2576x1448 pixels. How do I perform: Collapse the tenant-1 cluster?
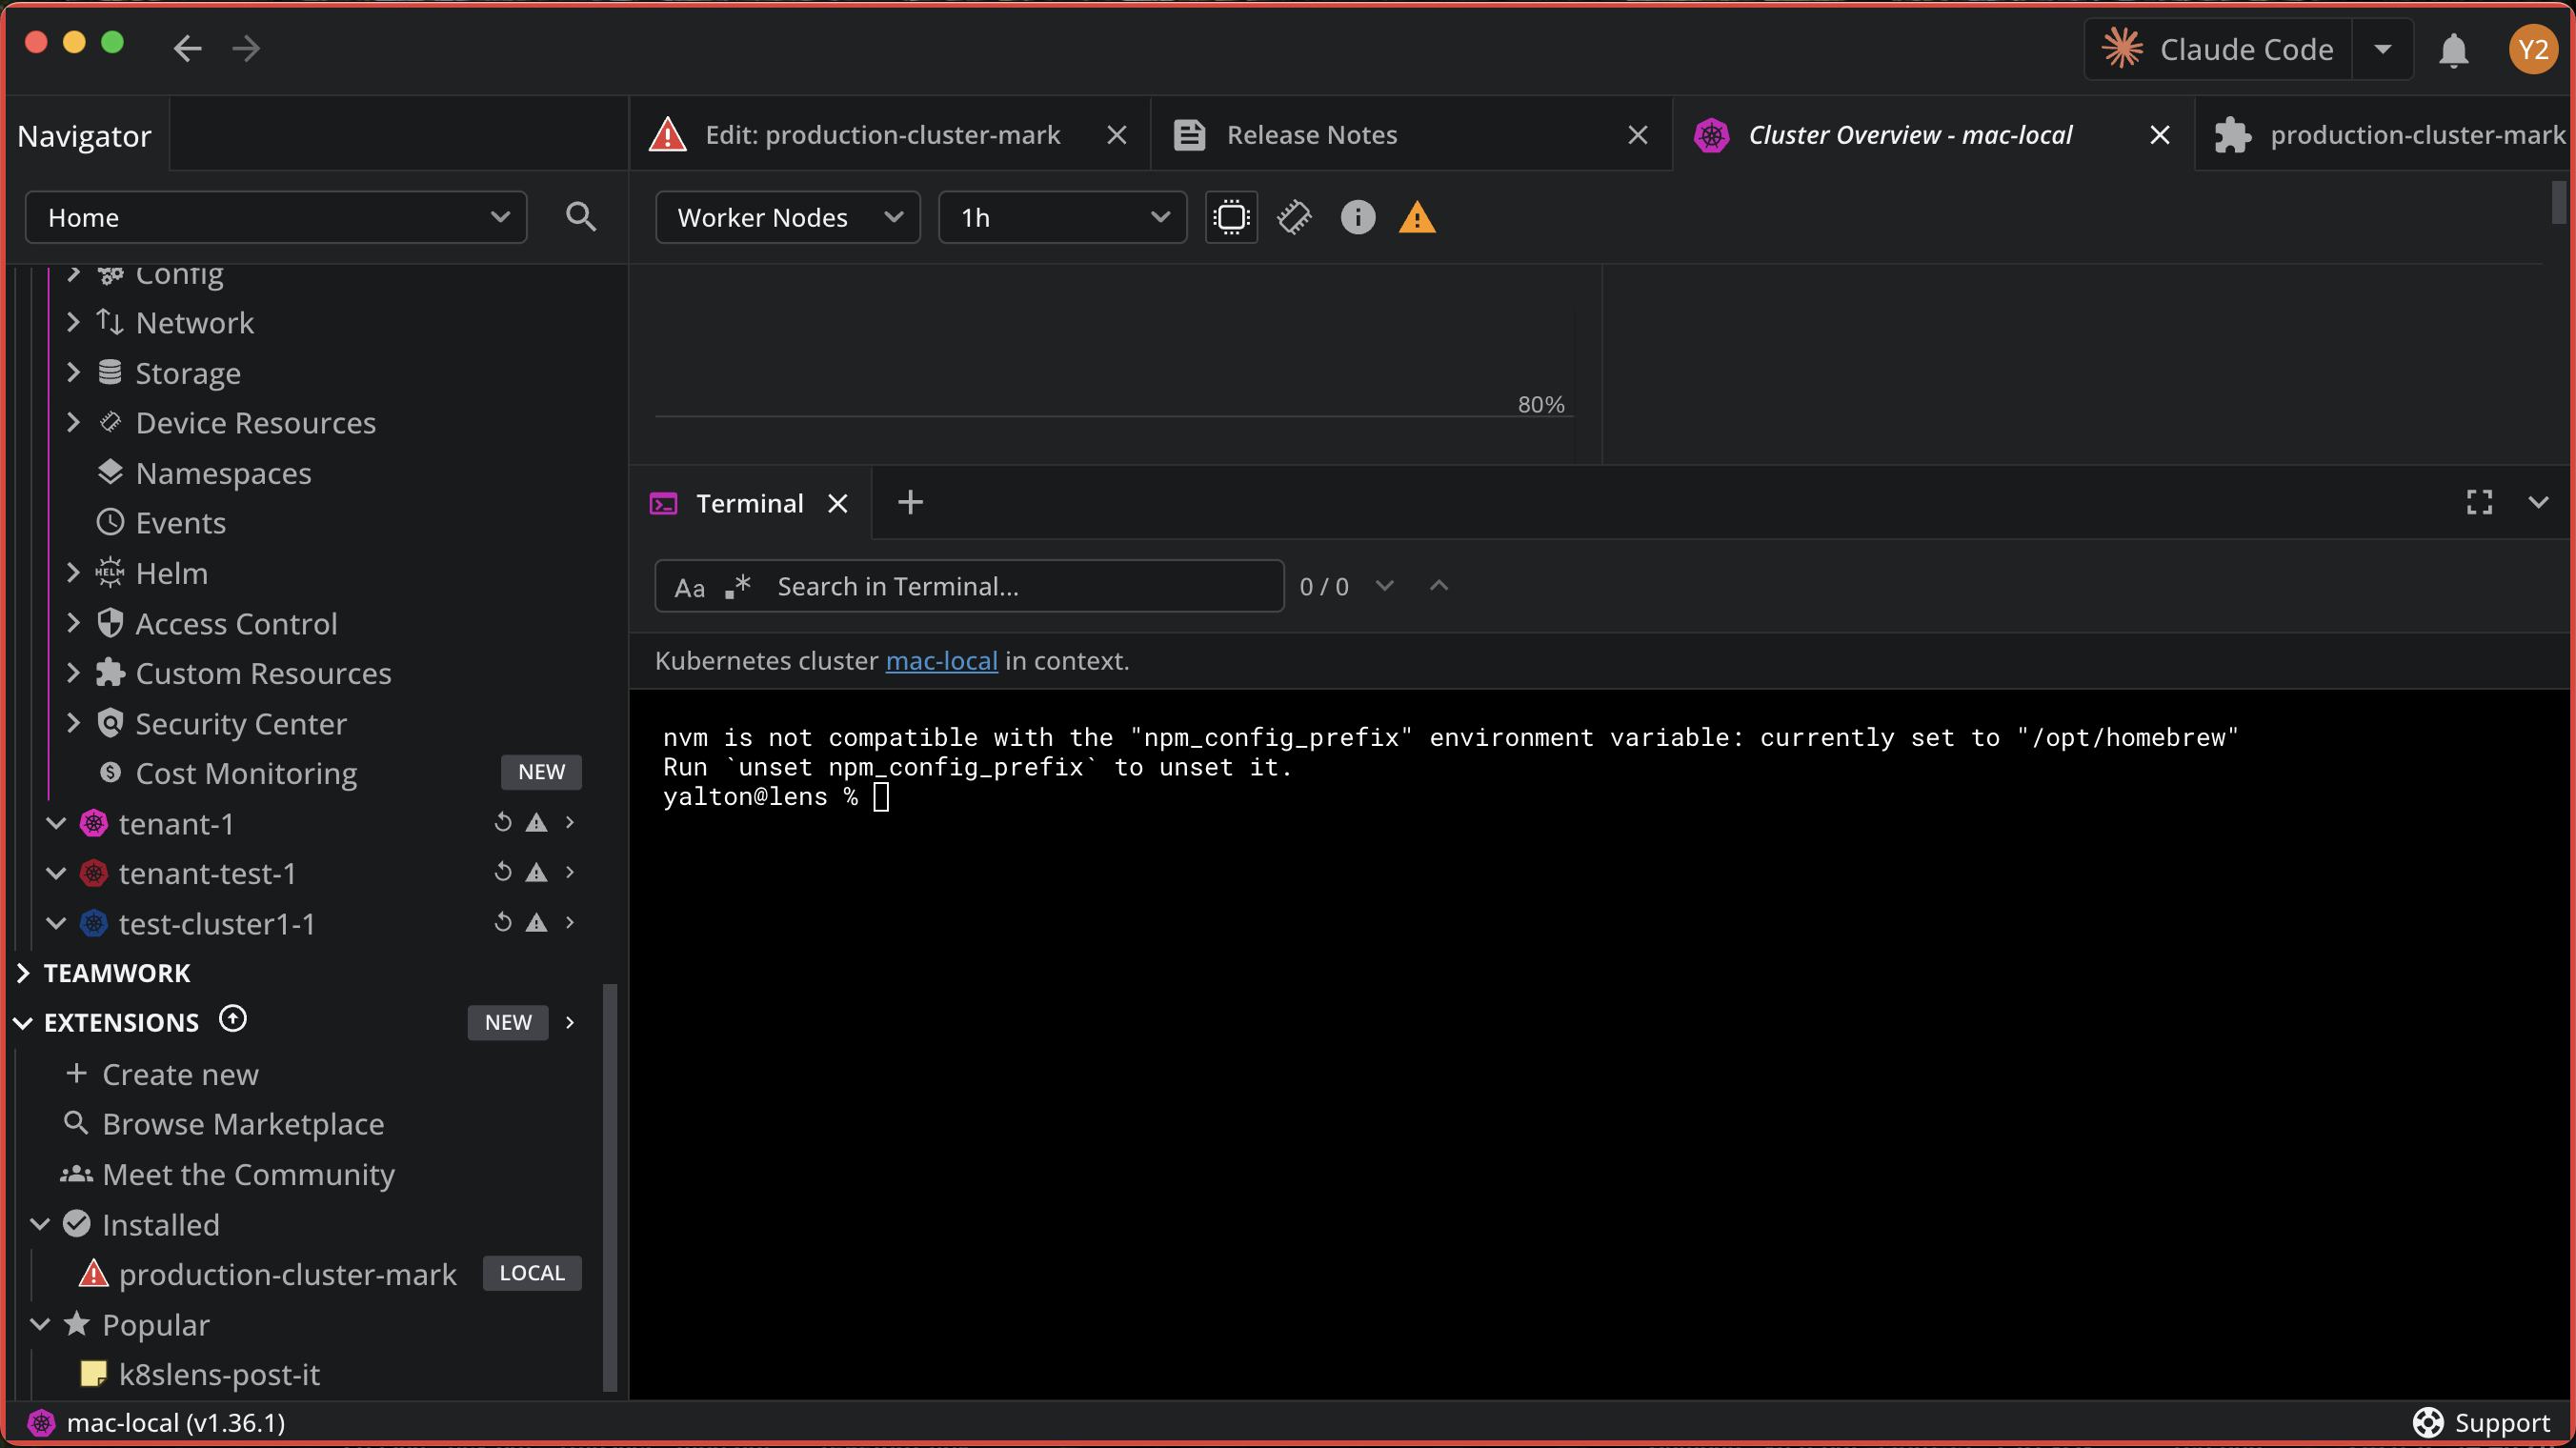(57, 823)
